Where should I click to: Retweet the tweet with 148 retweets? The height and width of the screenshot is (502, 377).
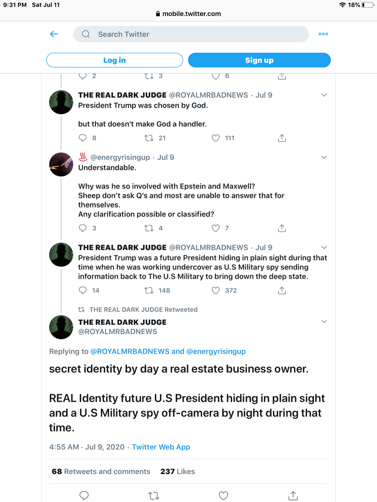pyautogui.click(x=149, y=290)
